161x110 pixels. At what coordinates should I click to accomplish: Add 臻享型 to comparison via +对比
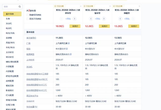97,19
